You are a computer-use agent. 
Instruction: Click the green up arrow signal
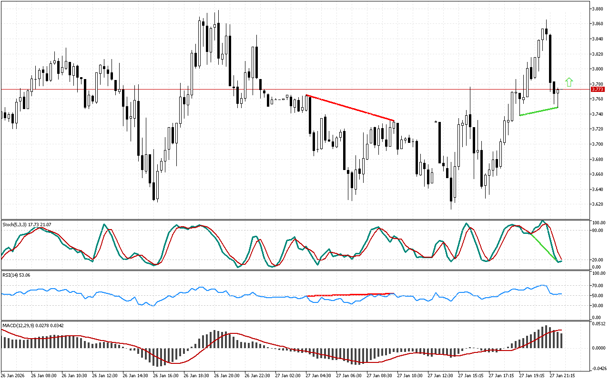tap(569, 81)
